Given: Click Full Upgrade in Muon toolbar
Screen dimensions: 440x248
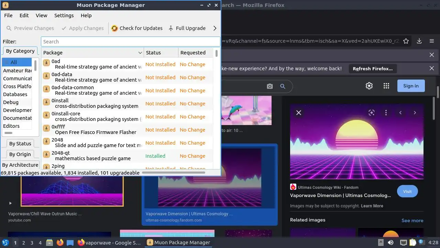Looking at the screenshot, I should (187, 28).
